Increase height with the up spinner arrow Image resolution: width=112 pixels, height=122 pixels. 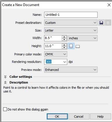pyautogui.click(x=64, y=45)
